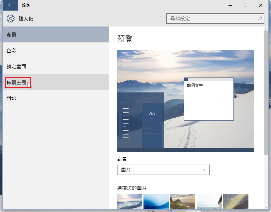Click the 選擇您的圖片 label
Viewport: 271px width, 212px height.
point(132,188)
